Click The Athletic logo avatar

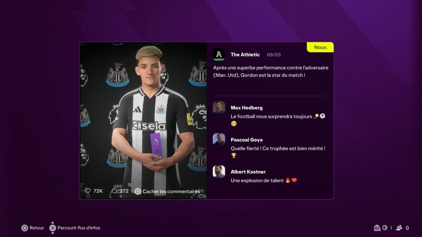(219, 55)
